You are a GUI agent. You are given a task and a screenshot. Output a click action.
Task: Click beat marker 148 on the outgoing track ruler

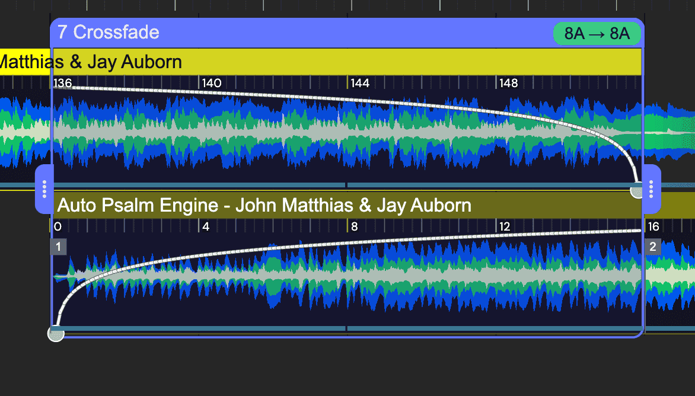click(508, 82)
